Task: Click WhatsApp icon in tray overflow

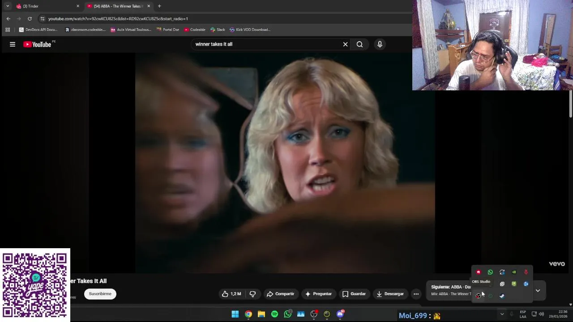Action: click(490, 272)
